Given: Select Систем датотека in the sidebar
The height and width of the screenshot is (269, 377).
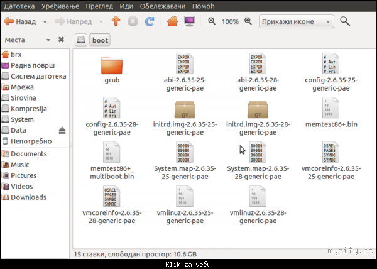Looking at the screenshot, I should coord(35,76).
